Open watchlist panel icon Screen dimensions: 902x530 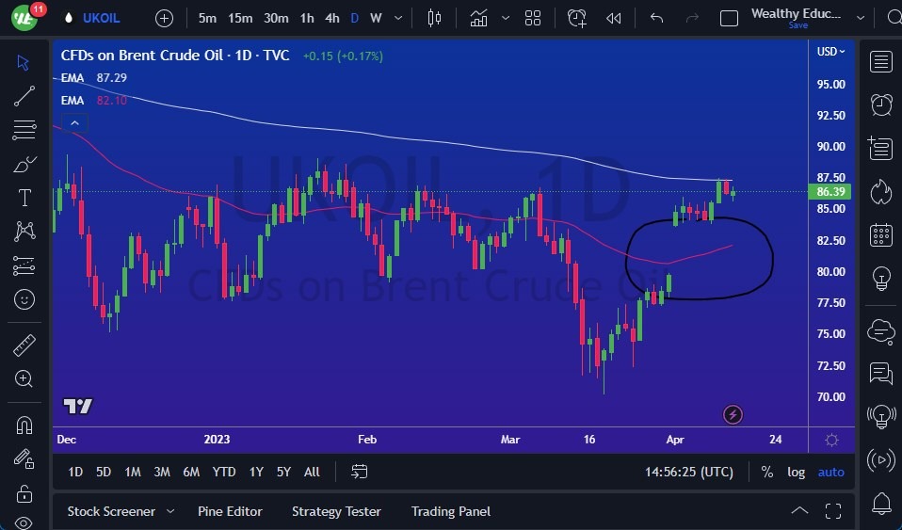880,61
